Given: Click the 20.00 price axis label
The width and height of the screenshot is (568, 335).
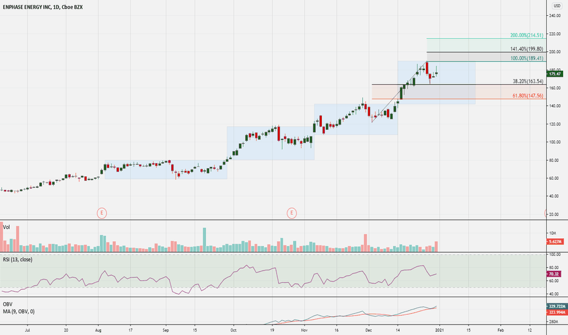Looking at the screenshot, I should (x=555, y=214).
